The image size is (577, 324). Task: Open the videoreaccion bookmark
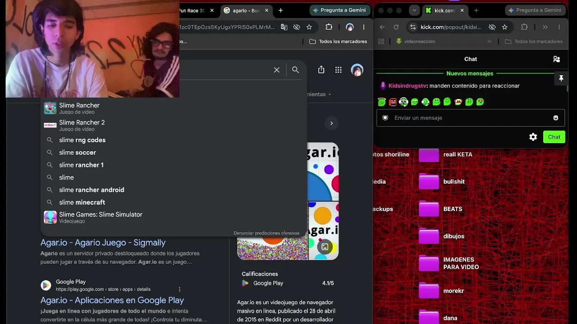point(415,41)
